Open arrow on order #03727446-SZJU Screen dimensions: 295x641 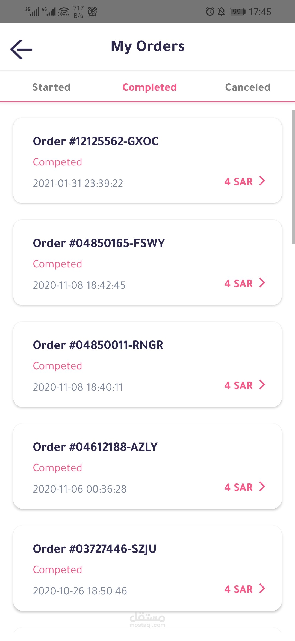tap(262, 588)
